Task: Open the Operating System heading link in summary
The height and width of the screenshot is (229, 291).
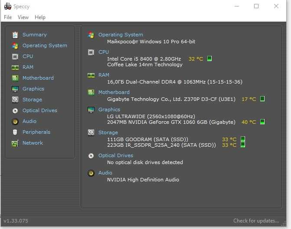Action: click(x=121, y=35)
